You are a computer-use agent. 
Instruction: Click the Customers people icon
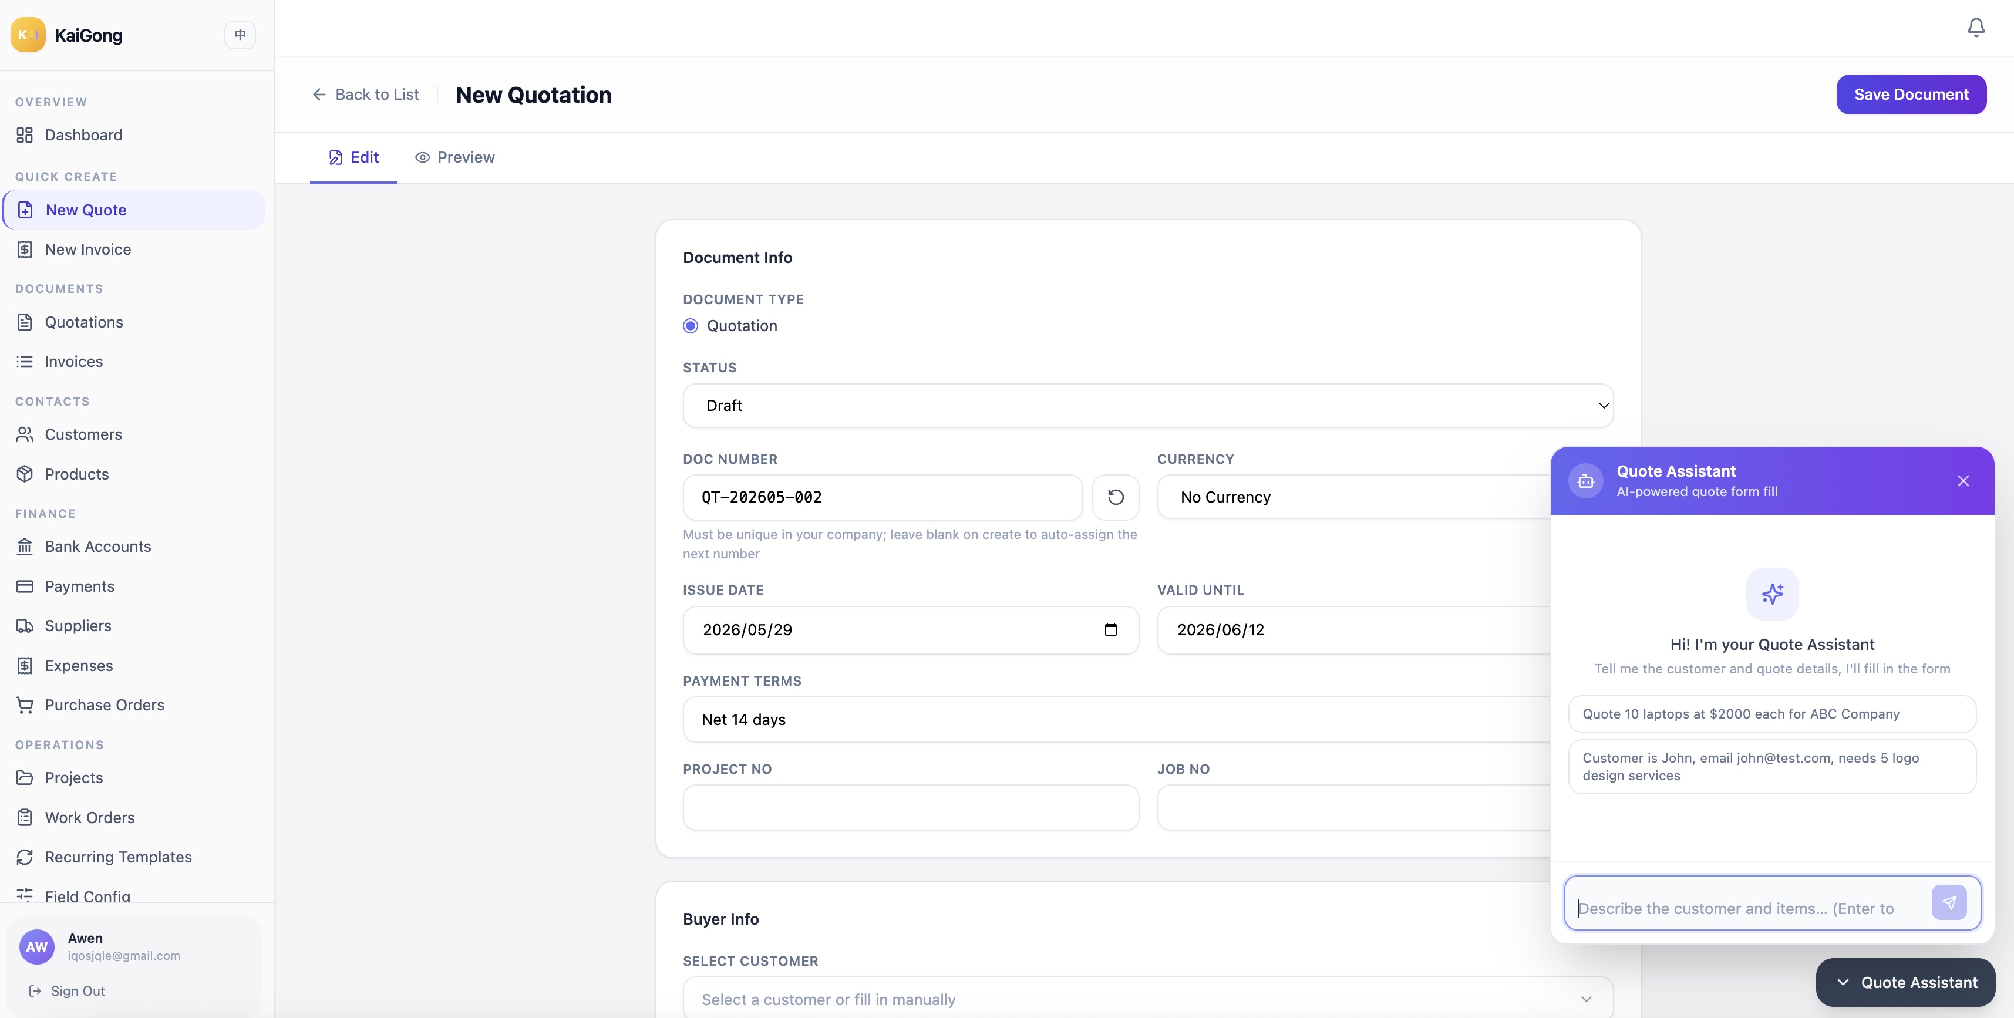tap(25, 434)
